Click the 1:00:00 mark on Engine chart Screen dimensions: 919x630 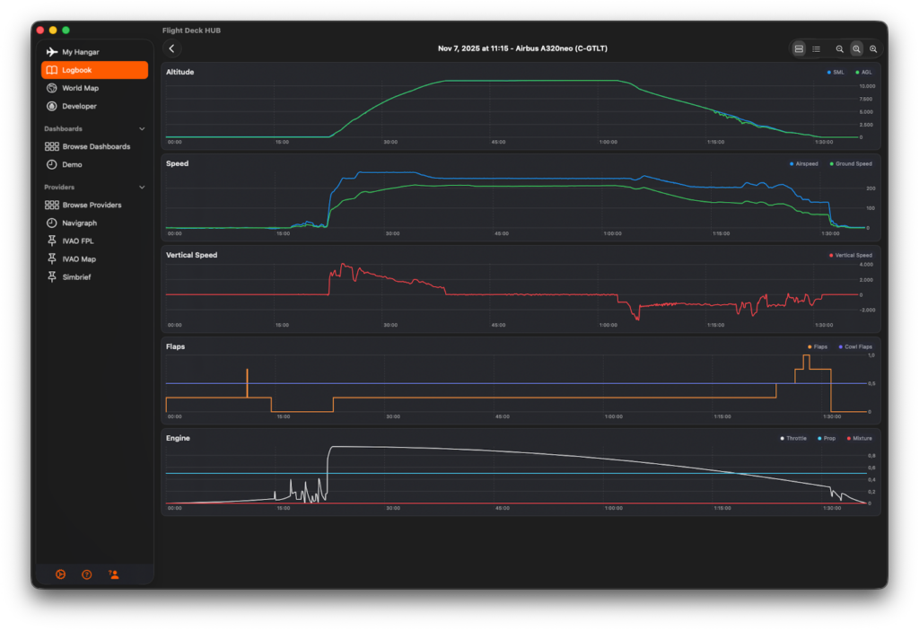(x=610, y=508)
